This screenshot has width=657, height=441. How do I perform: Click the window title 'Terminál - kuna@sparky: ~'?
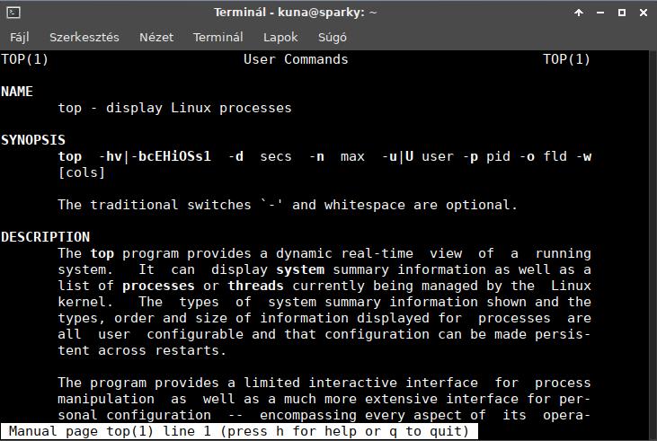point(296,13)
